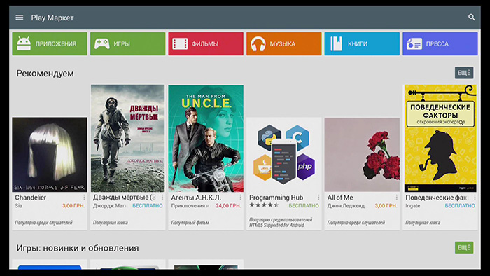Open the Programming Hub app image
The height and width of the screenshot is (276, 490).
[284, 155]
